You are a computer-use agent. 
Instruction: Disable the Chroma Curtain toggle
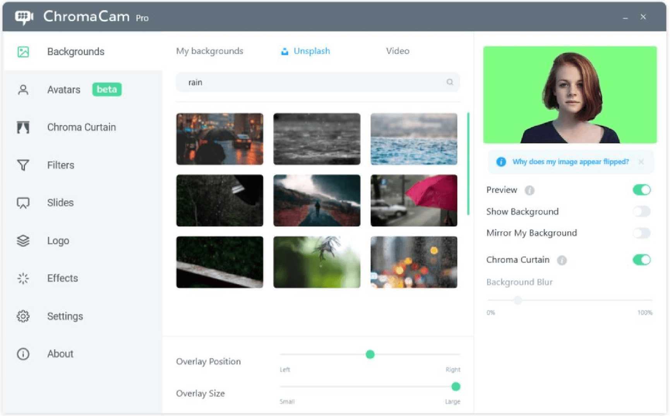tap(641, 260)
